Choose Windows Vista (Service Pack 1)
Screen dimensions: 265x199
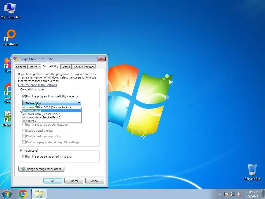(x=52, y=114)
